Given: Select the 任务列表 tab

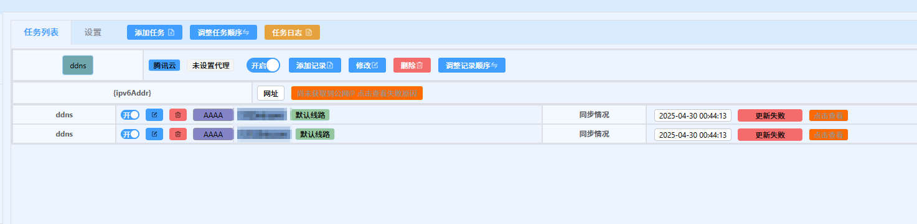Looking at the screenshot, I should click(41, 32).
